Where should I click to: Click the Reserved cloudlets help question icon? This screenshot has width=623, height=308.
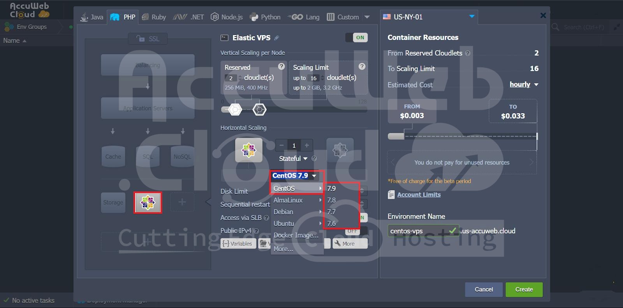tap(281, 66)
